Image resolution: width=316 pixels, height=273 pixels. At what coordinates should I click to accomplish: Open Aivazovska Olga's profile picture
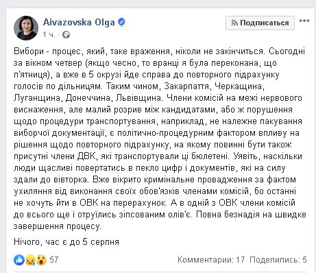(26, 28)
